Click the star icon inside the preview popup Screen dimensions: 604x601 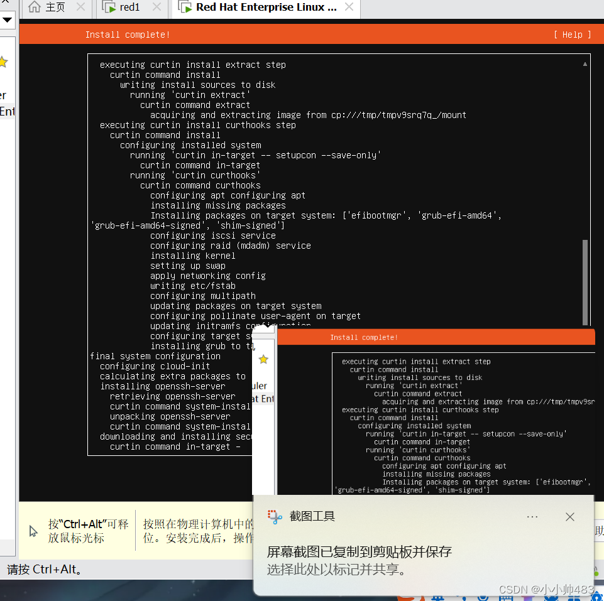coord(263,359)
